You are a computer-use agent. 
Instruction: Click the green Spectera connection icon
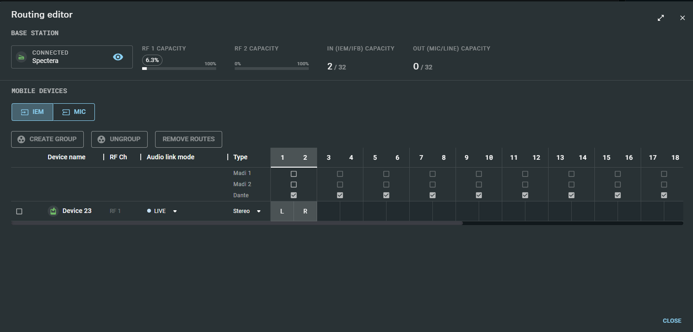point(21,56)
